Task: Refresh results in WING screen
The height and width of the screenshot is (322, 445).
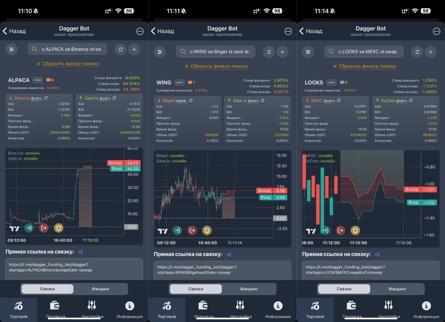Action: click(x=269, y=52)
